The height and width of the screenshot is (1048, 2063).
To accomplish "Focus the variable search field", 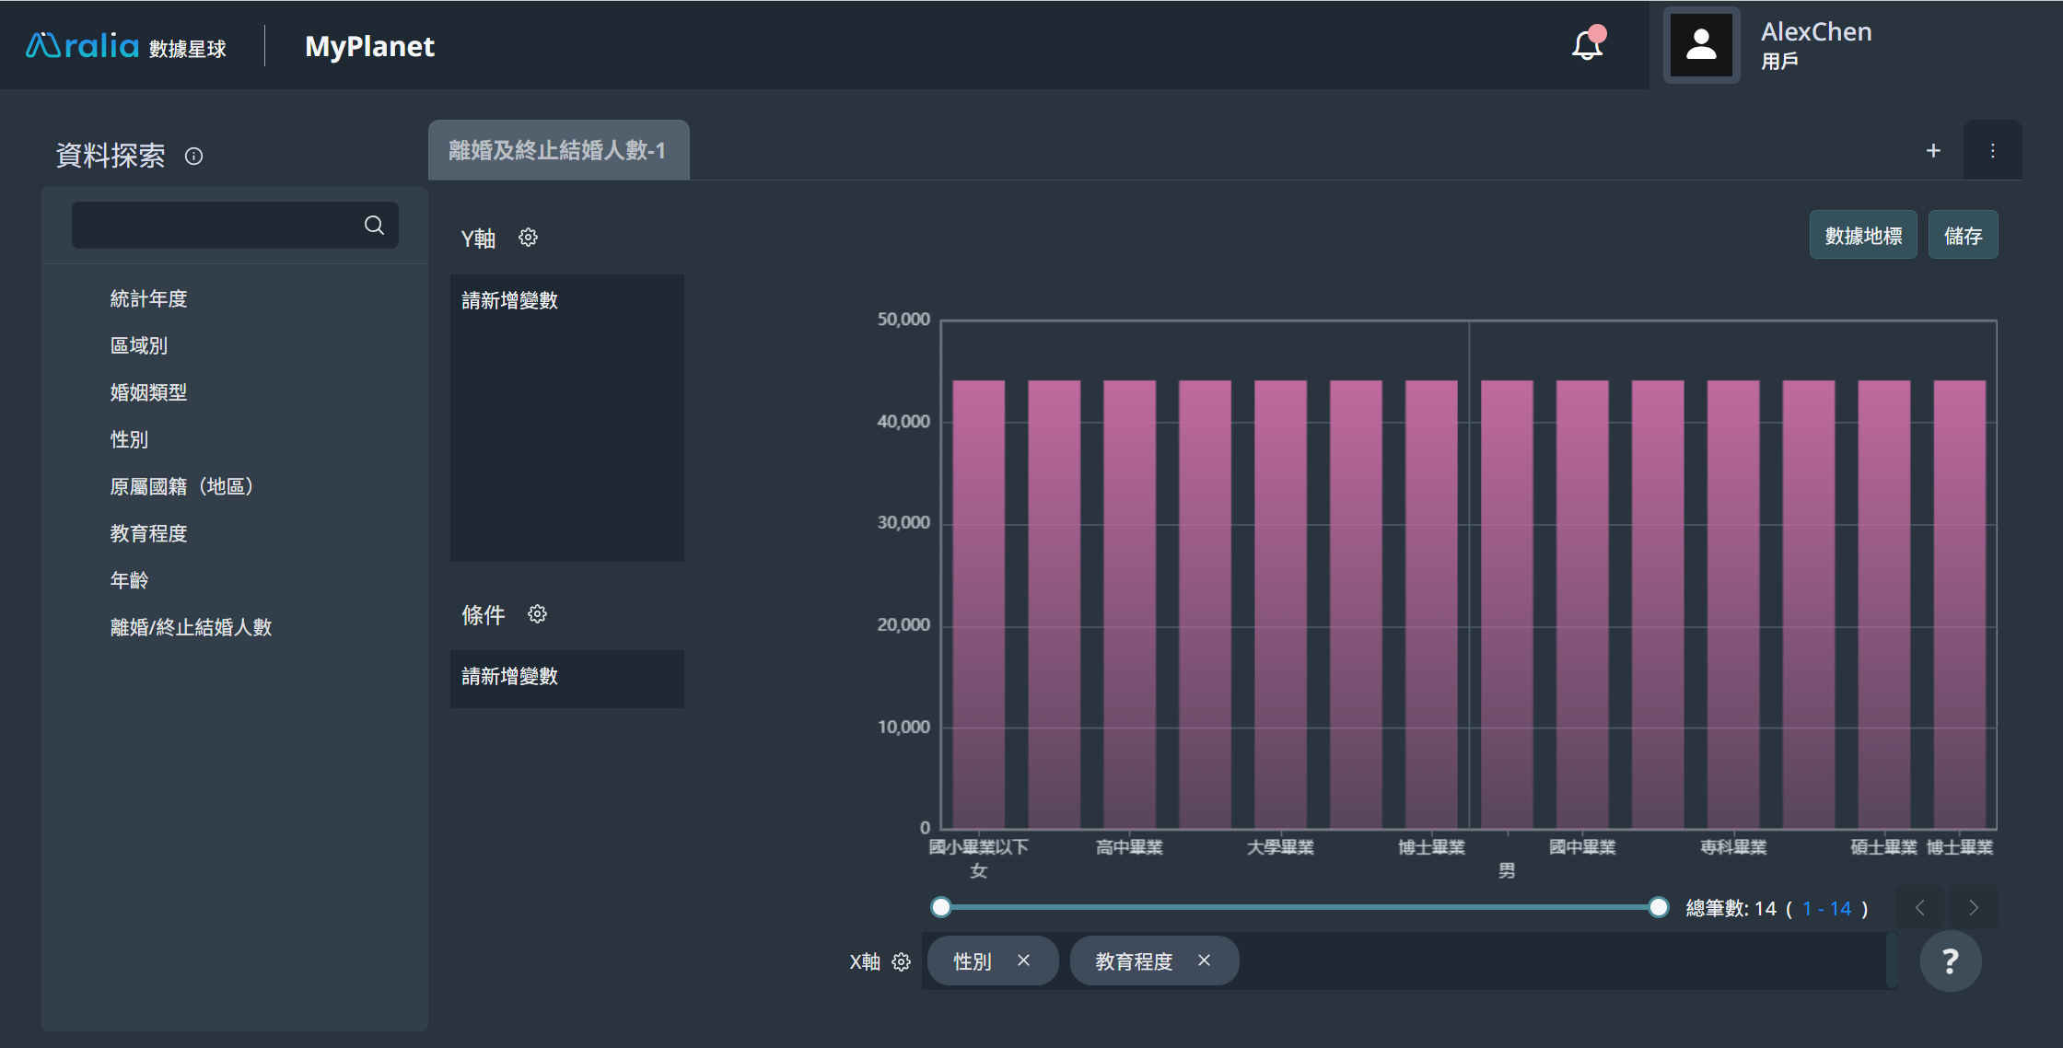I will tap(235, 226).
